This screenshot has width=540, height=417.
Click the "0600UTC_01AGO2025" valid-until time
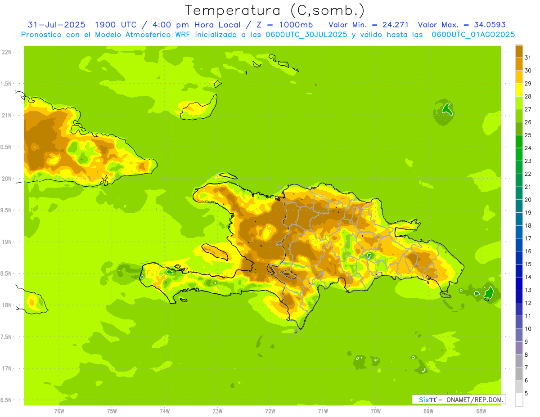tap(473, 35)
